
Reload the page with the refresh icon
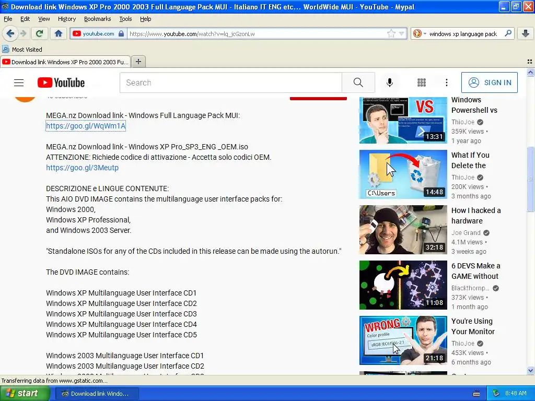40,33
